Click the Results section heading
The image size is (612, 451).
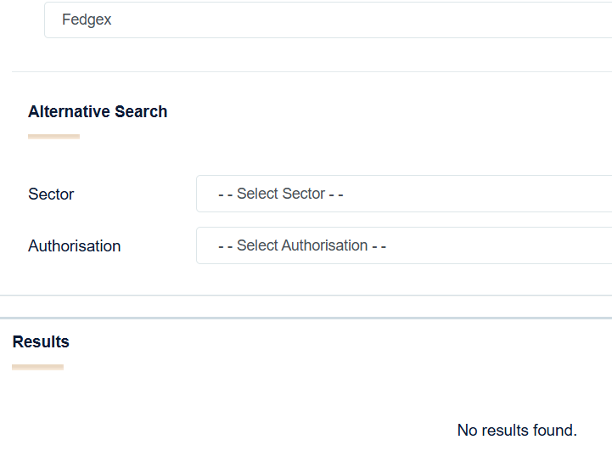point(41,342)
